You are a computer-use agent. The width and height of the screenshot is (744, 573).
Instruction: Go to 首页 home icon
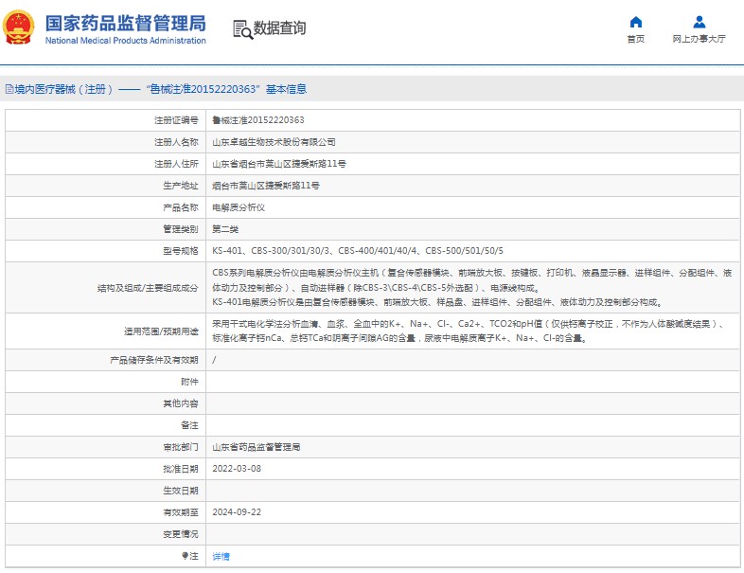(635, 22)
